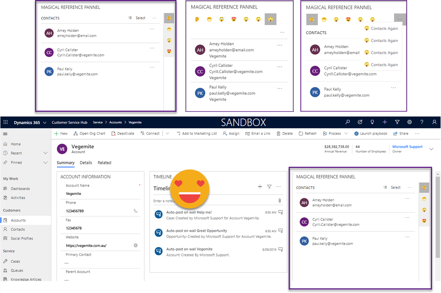Click the phone call icon beside 123456789
The width and height of the screenshot is (441, 293).
136,211
